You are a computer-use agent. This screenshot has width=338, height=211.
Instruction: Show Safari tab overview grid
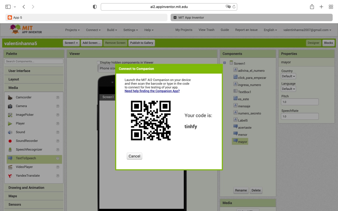(331, 7)
